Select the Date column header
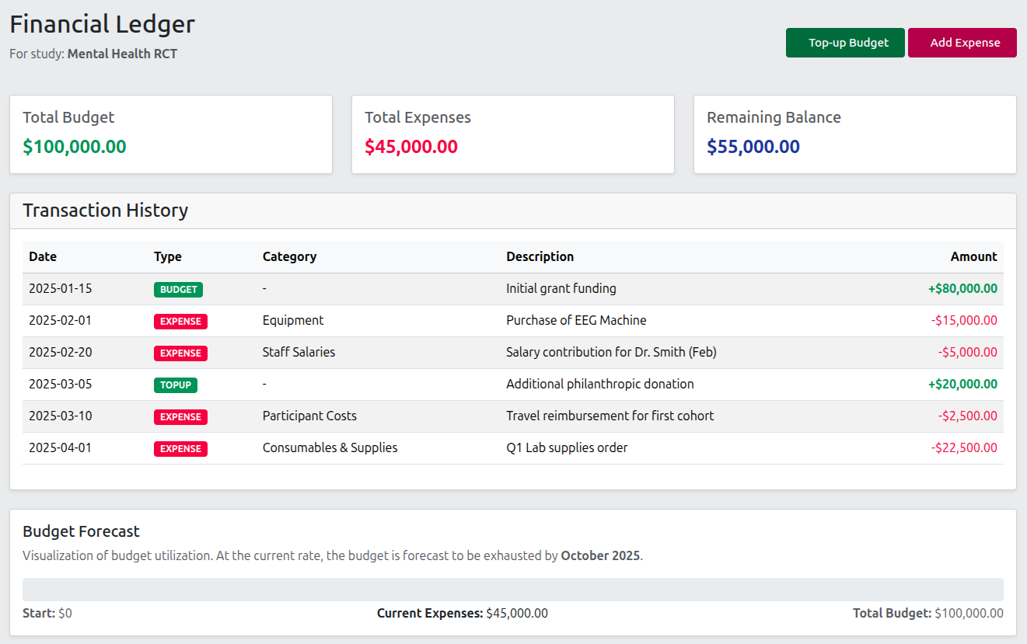The width and height of the screenshot is (1027, 644). coord(43,256)
